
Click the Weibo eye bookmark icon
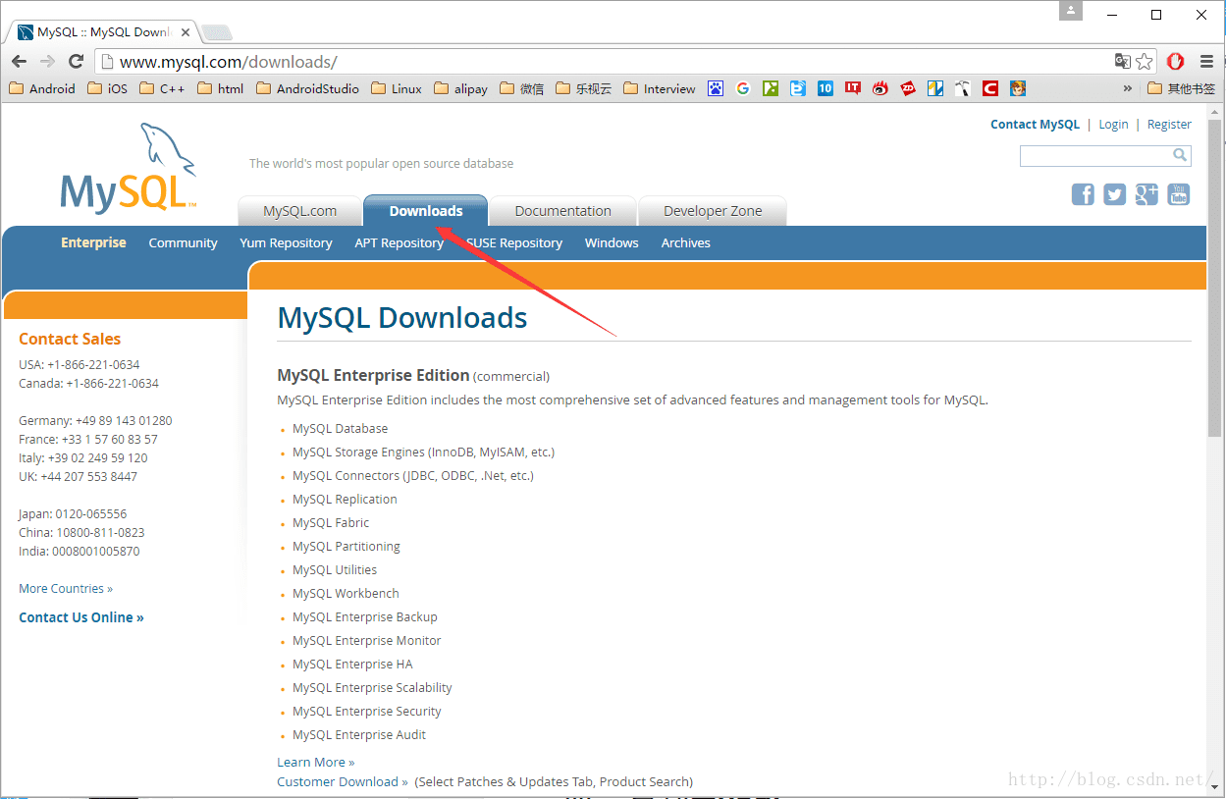880,88
